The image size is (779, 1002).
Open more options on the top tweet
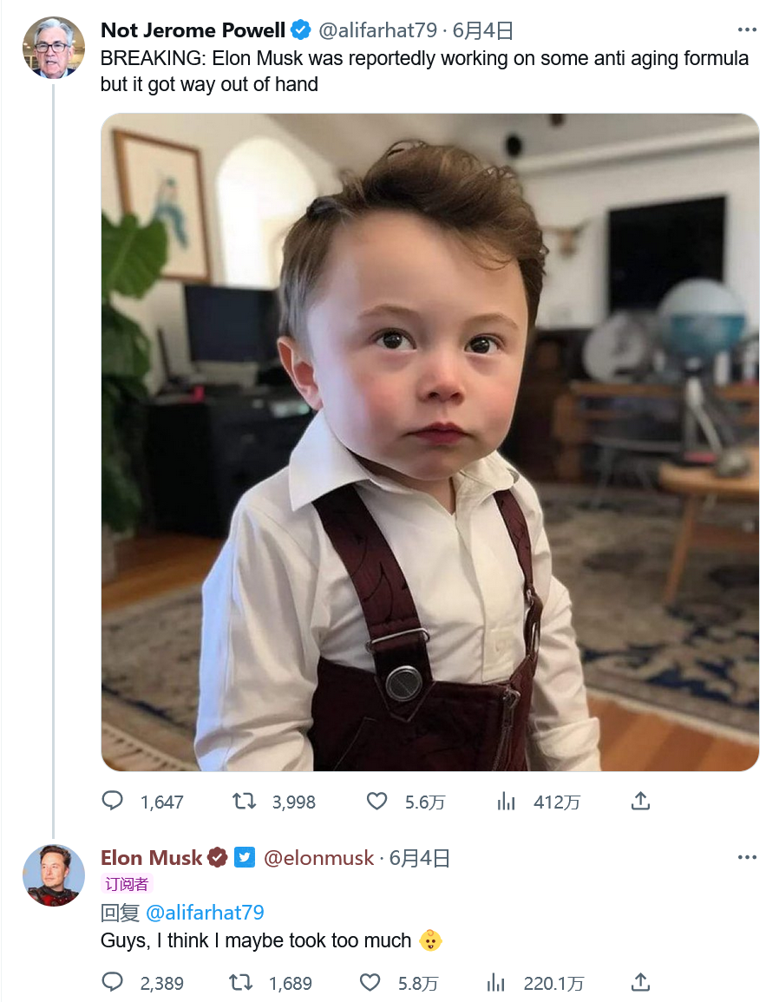tap(747, 30)
